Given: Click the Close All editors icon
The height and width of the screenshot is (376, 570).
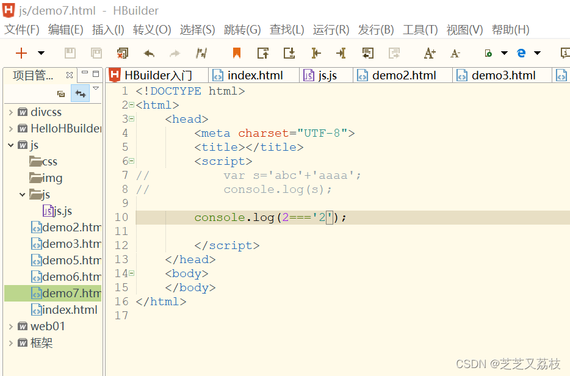Looking at the screenshot, I should [x=123, y=53].
